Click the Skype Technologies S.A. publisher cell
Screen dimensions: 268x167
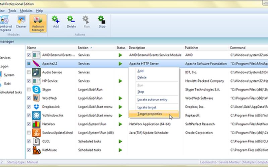203,90
